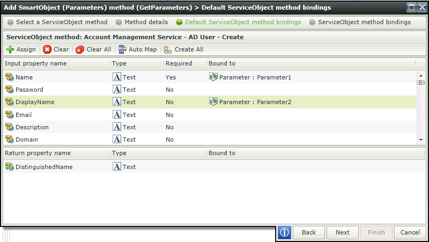The width and height of the screenshot is (429, 242).
Task: Click the Parameter1 binding icon
Action: [x=213, y=77]
